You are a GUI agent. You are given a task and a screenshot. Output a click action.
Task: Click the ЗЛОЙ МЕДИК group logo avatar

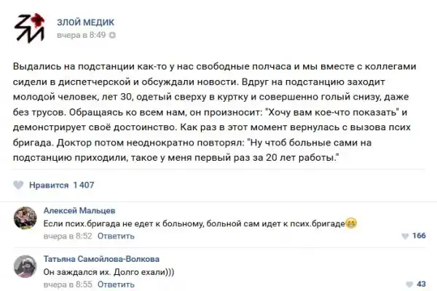click(28, 28)
